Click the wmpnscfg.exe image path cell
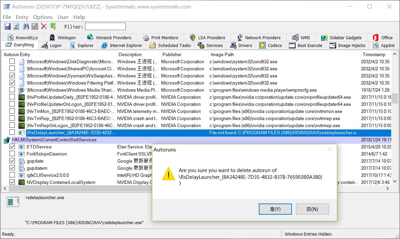 click(263, 90)
